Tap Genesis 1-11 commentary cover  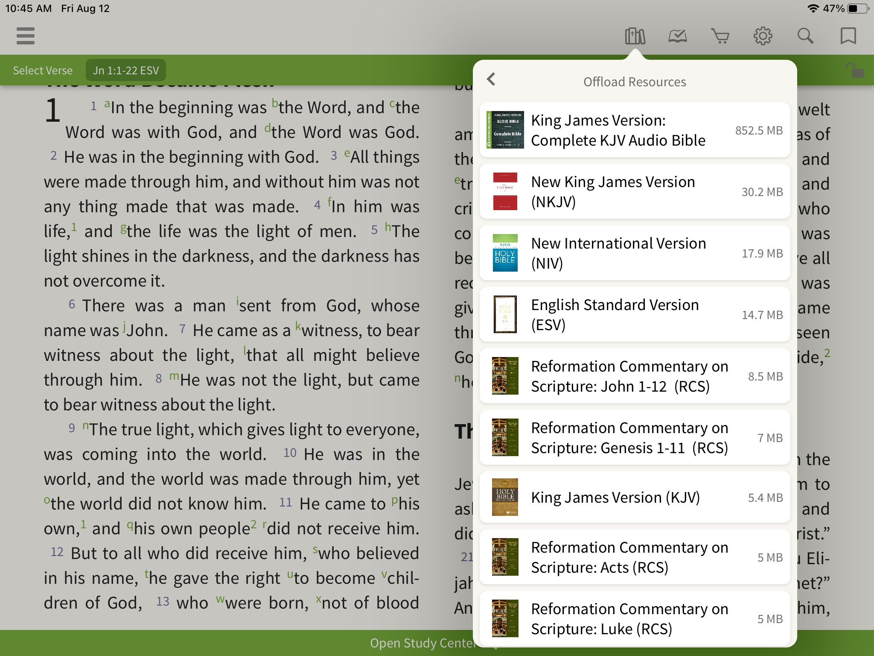(x=505, y=437)
